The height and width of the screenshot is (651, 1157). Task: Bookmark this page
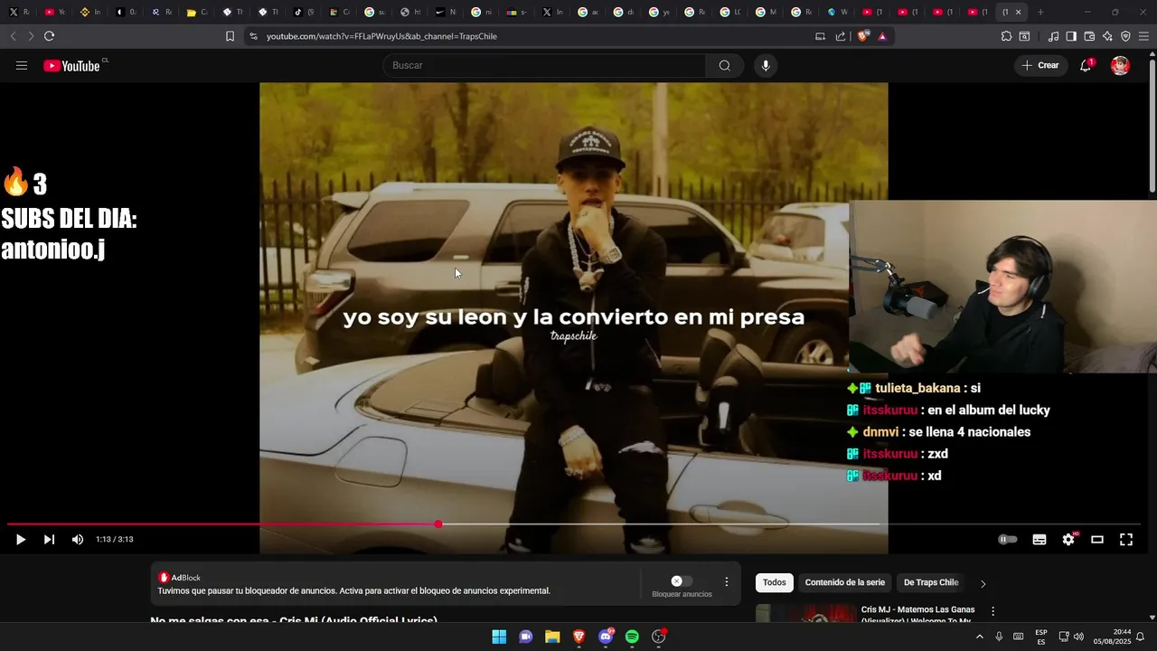230,36
